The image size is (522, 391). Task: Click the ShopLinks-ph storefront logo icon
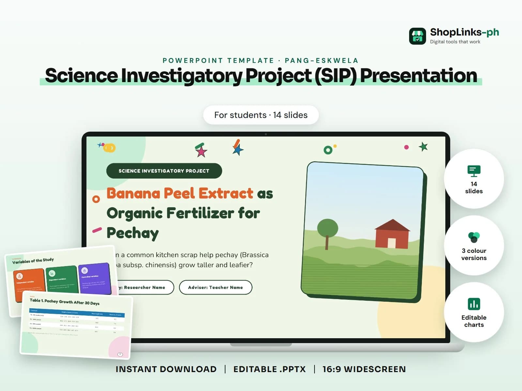(x=417, y=36)
